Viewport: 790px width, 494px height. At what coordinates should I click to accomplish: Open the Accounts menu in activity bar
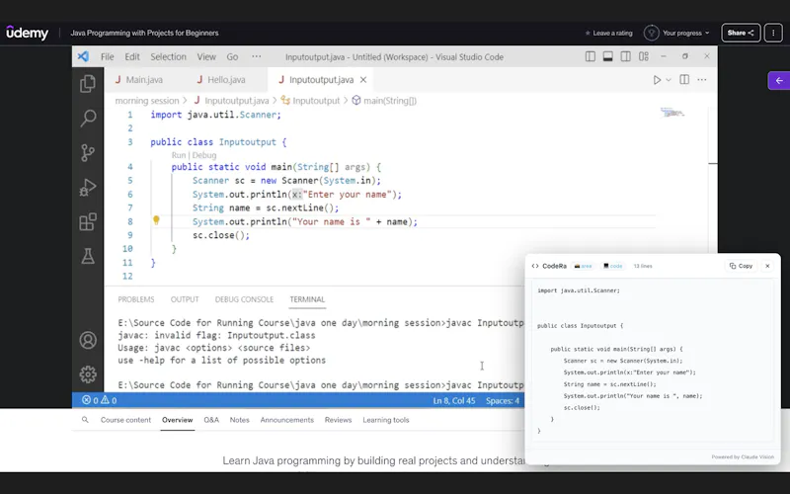pyautogui.click(x=88, y=340)
